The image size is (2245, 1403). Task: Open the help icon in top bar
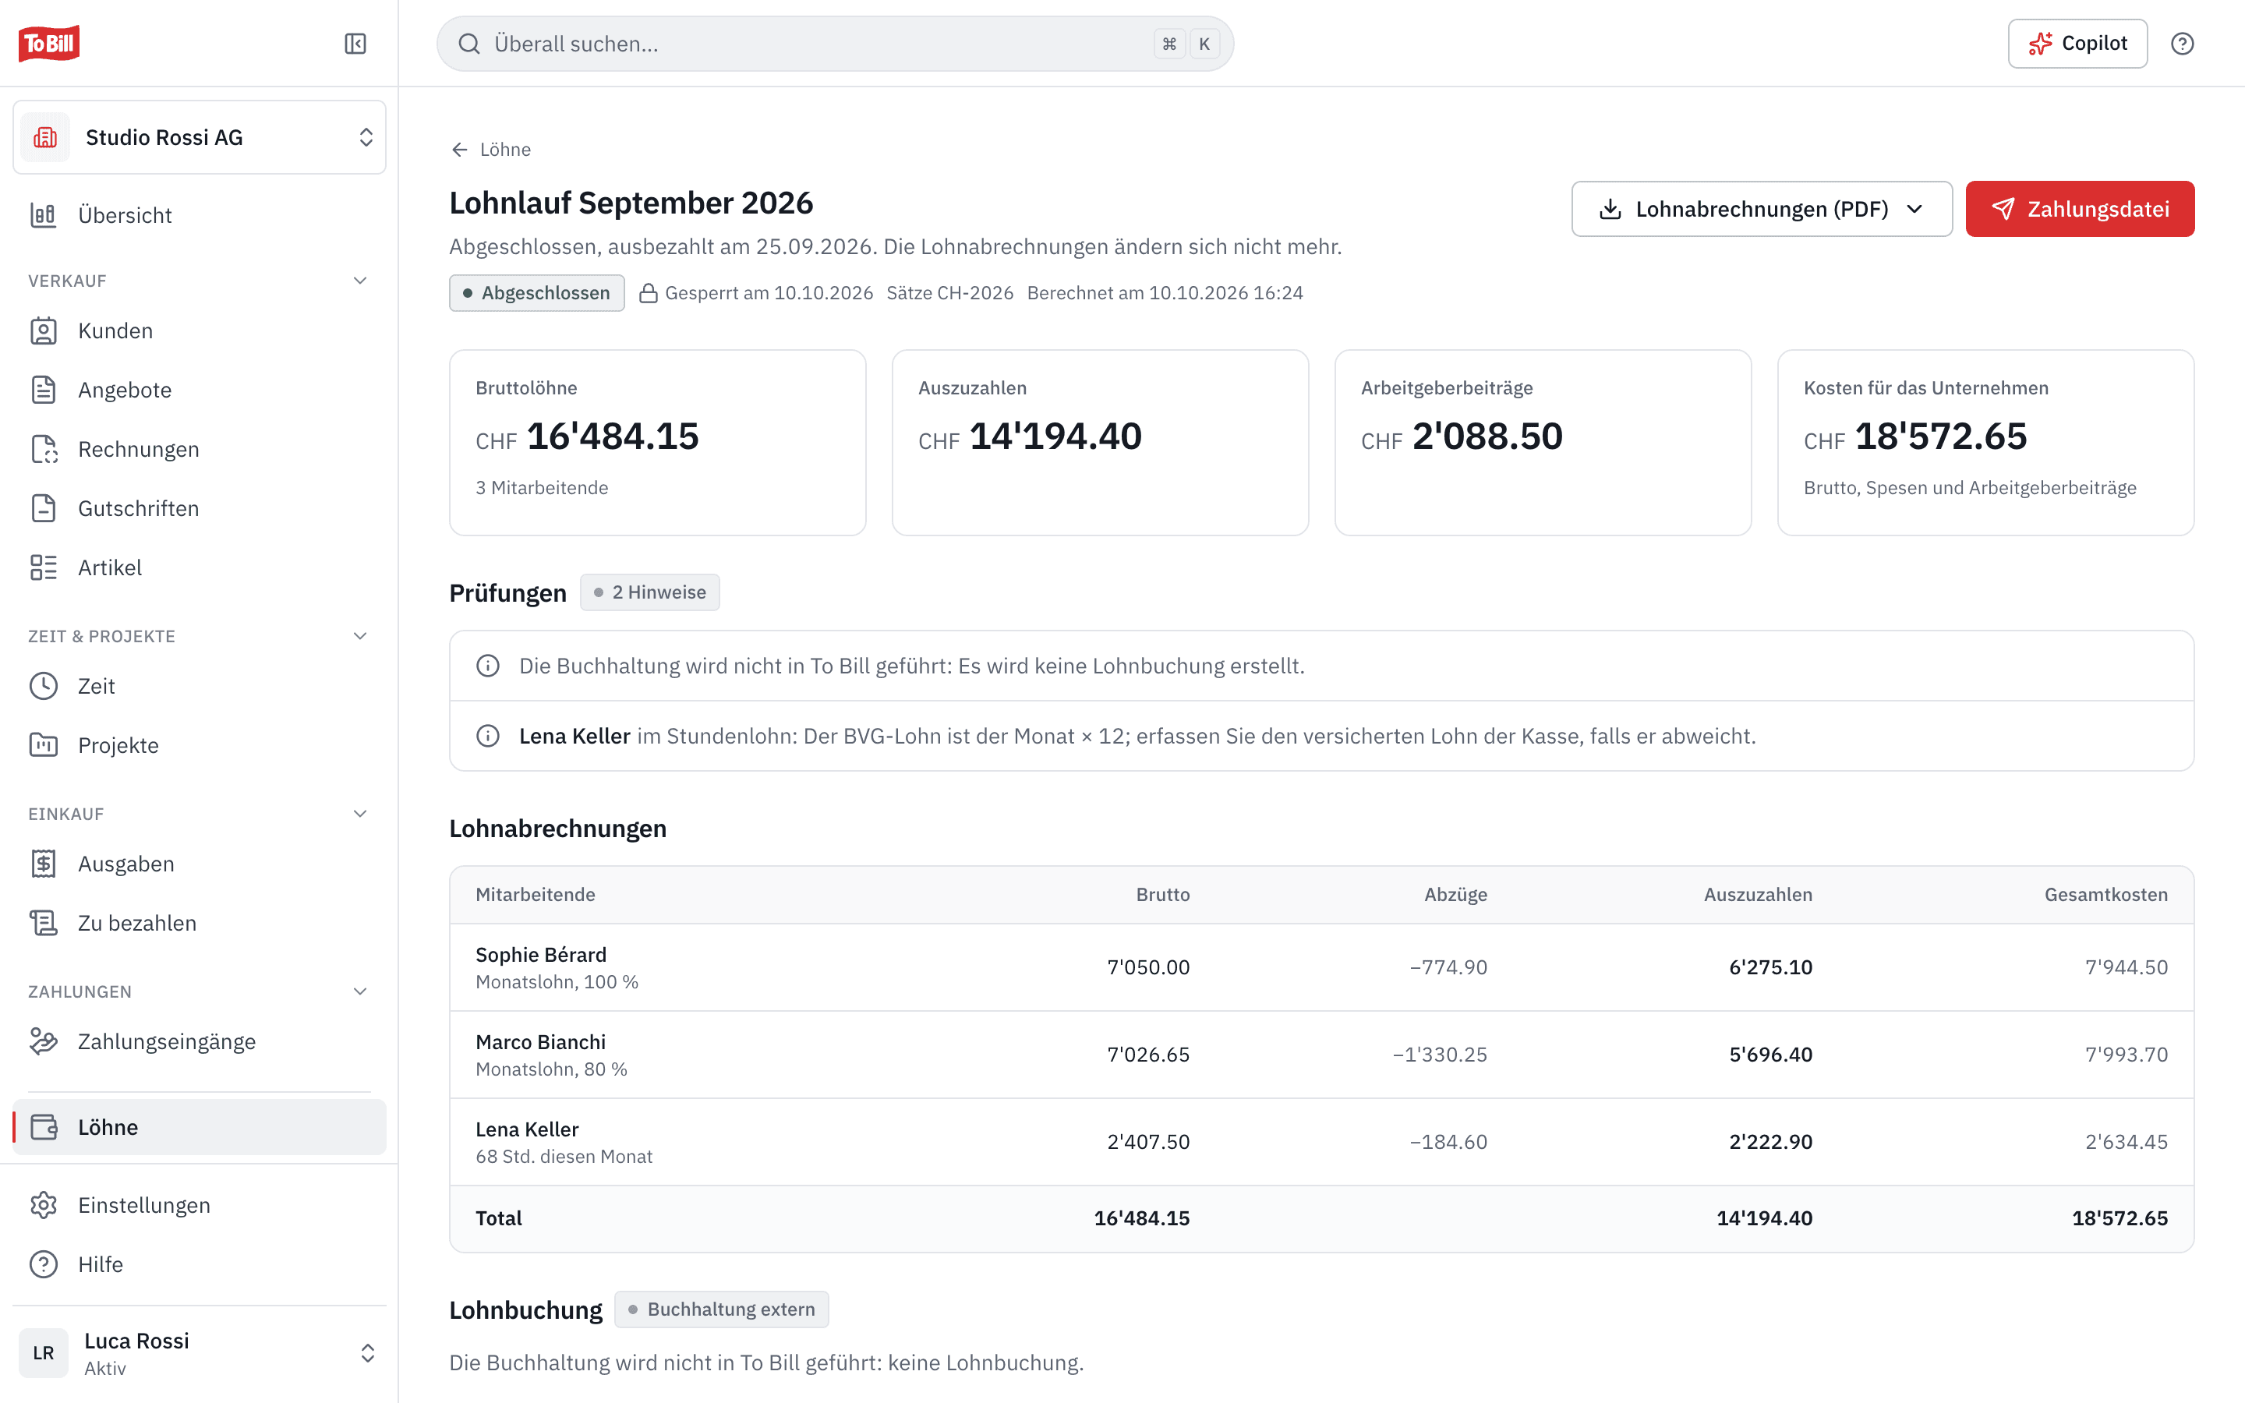coord(2182,44)
